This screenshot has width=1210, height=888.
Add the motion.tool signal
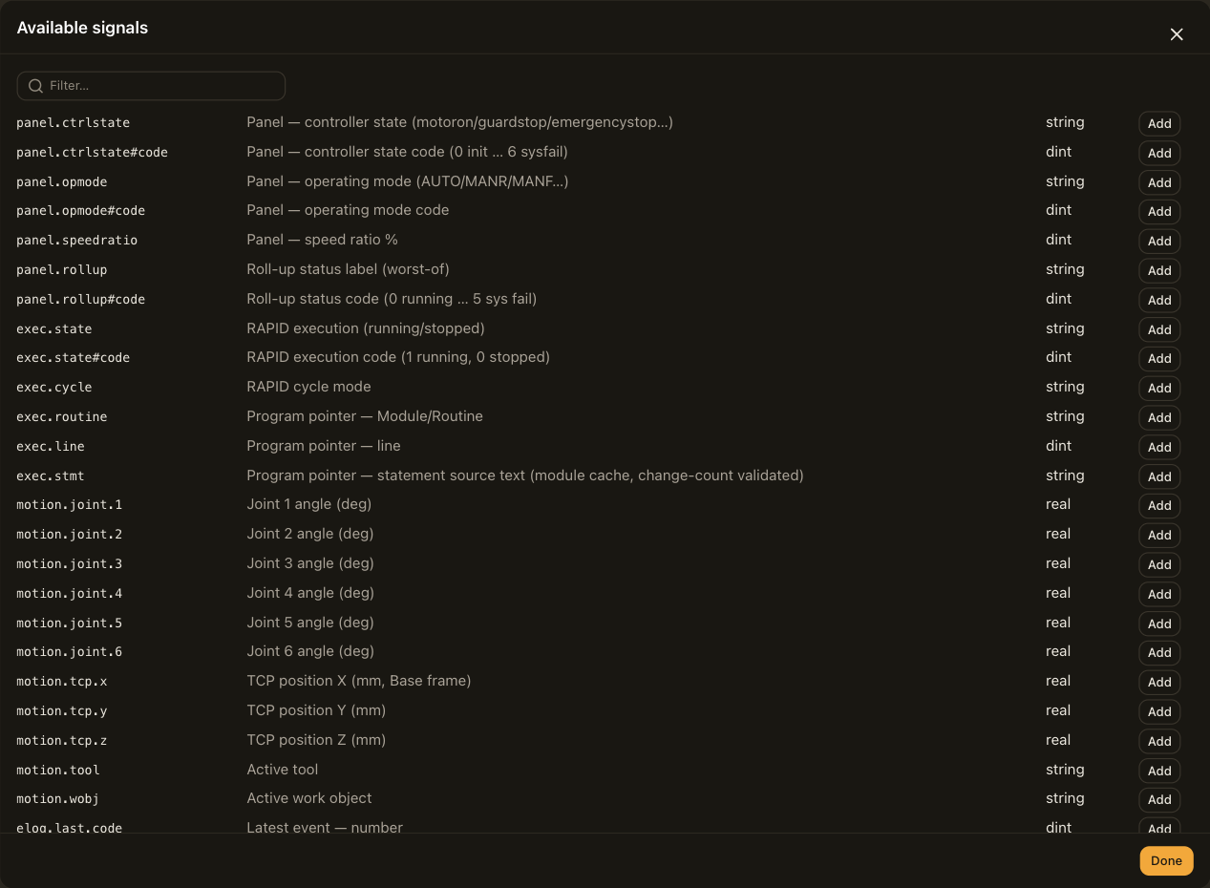(x=1159, y=771)
